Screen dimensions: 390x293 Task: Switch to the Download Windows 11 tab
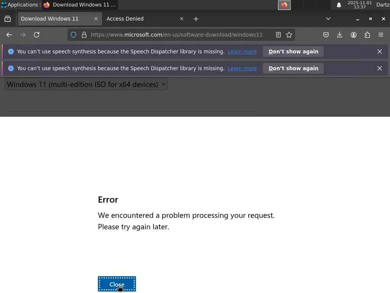(x=60, y=19)
